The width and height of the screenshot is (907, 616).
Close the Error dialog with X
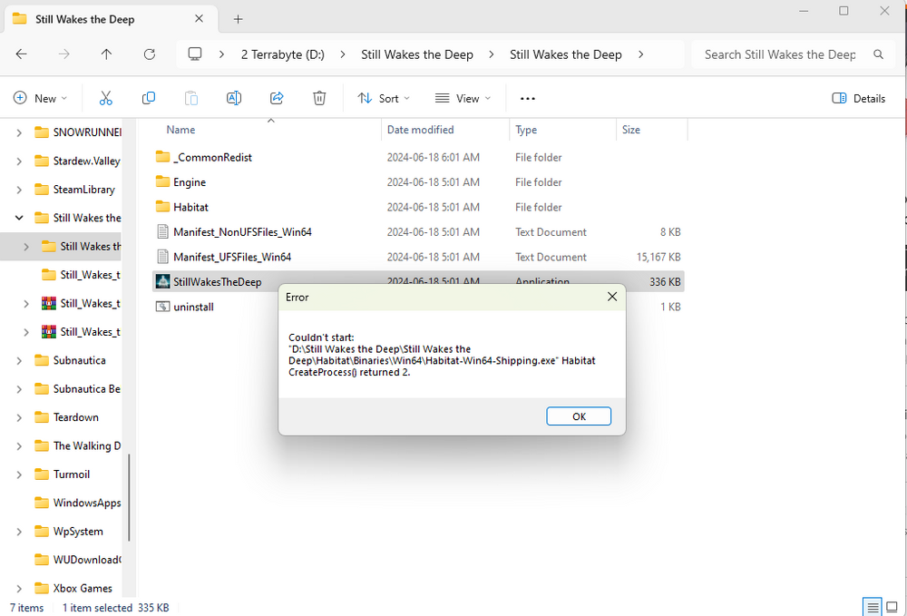click(x=612, y=297)
